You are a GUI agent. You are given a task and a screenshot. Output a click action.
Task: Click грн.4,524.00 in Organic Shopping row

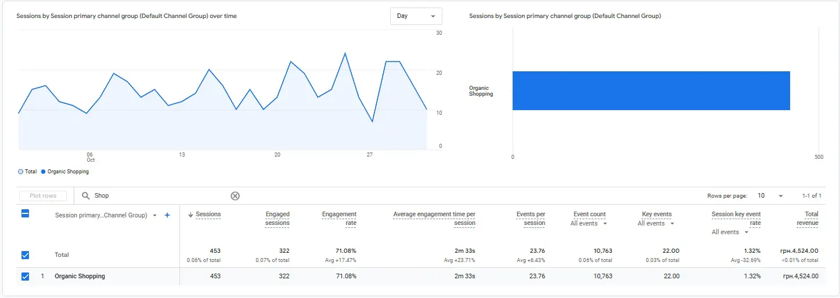[801, 277]
